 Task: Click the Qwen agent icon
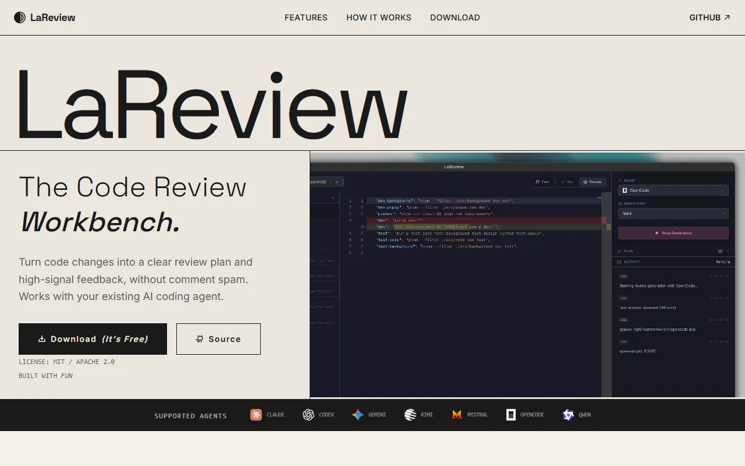pyautogui.click(x=568, y=415)
